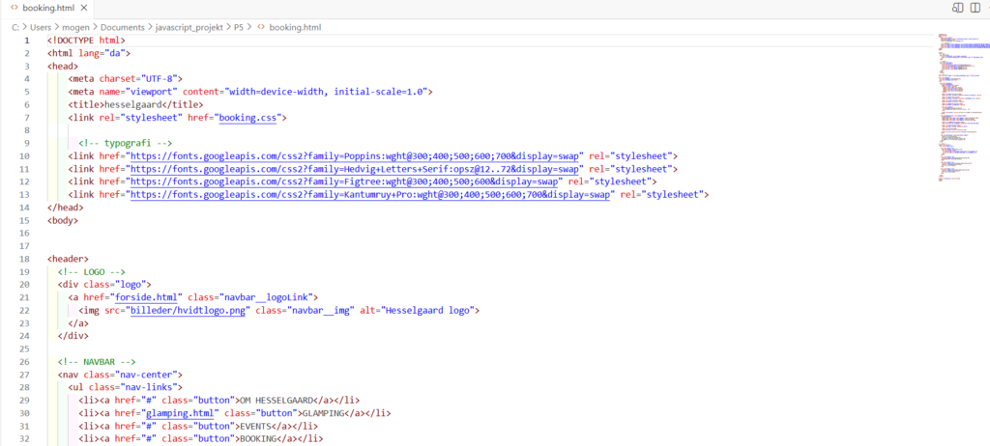The width and height of the screenshot is (990, 446).
Task: Close the booking.html tab
Action: coord(85,8)
